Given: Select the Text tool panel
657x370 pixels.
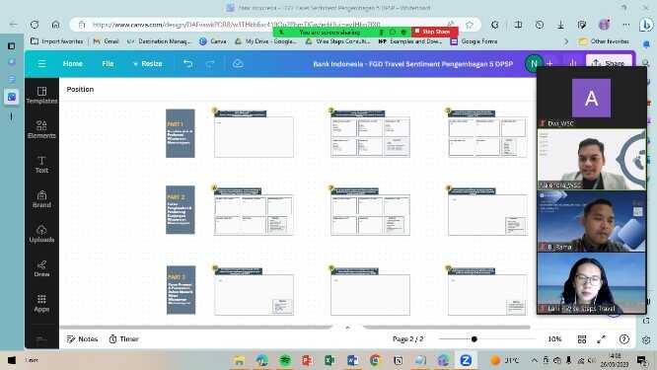Looking at the screenshot, I should tap(41, 164).
